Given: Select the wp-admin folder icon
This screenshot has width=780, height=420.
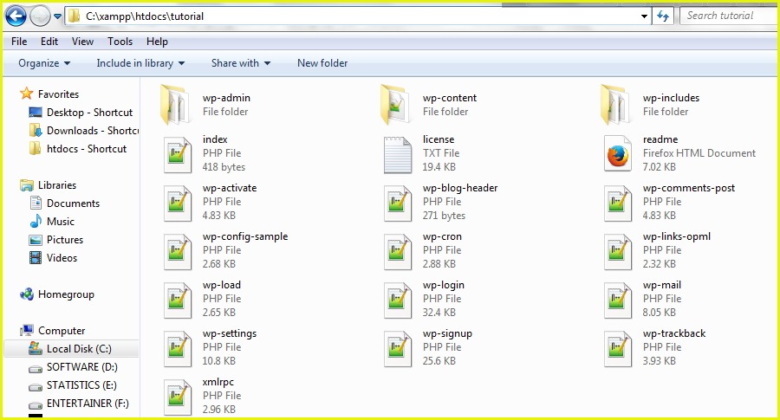Looking at the screenshot, I should [x=175, y=105].
